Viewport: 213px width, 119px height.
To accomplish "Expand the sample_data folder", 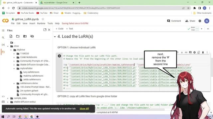I will [x=8, y=98].
